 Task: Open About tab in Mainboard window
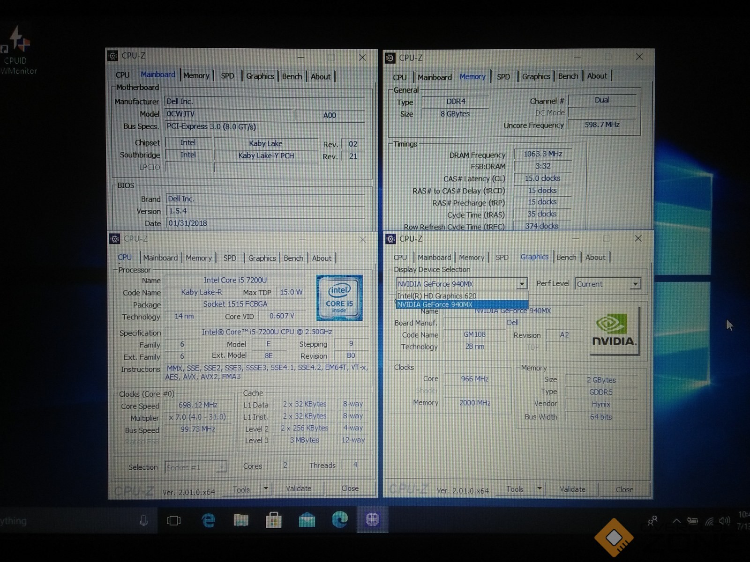click(x=321, y=76)
